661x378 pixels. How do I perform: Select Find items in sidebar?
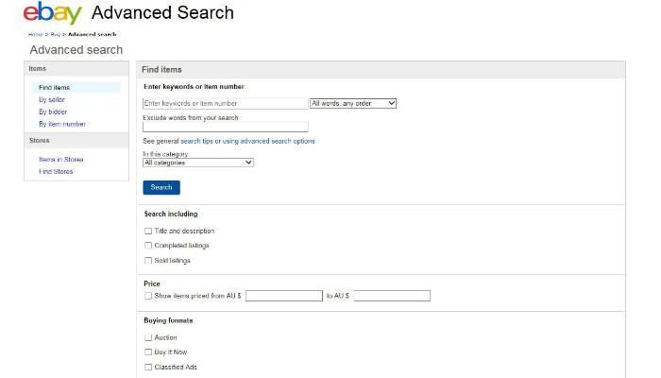coord(54,87)
